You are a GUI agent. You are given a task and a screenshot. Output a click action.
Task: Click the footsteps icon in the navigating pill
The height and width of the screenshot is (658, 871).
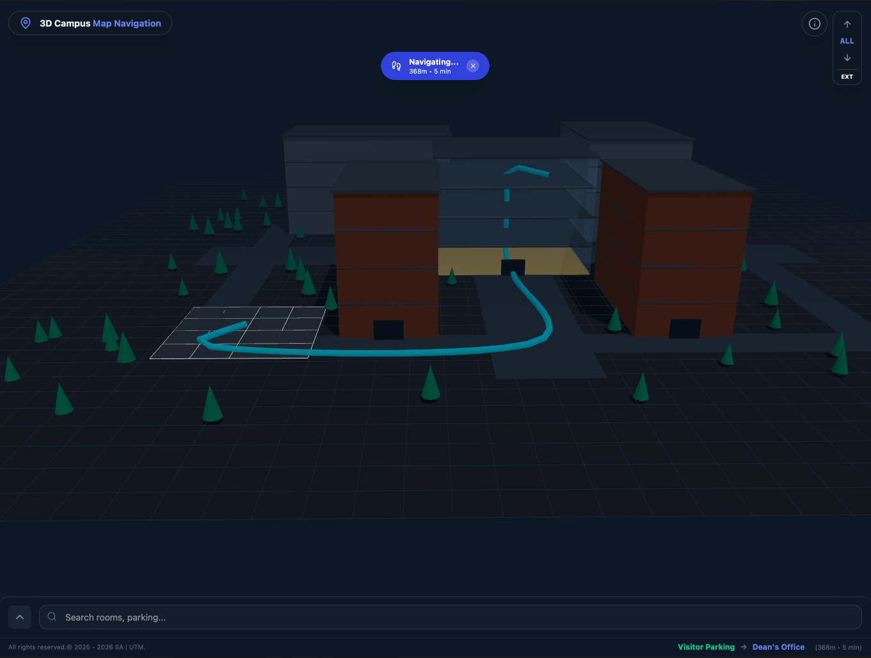pos(396,66)
